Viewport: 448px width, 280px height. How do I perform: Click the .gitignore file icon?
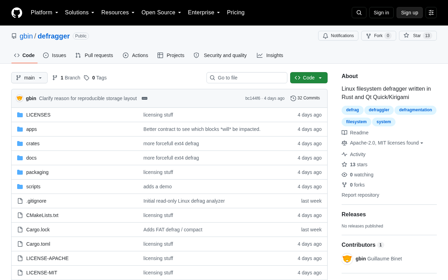point(20,201)
